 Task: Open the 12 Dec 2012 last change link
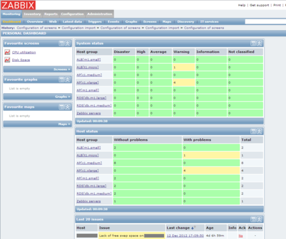(x=185, y=236)
